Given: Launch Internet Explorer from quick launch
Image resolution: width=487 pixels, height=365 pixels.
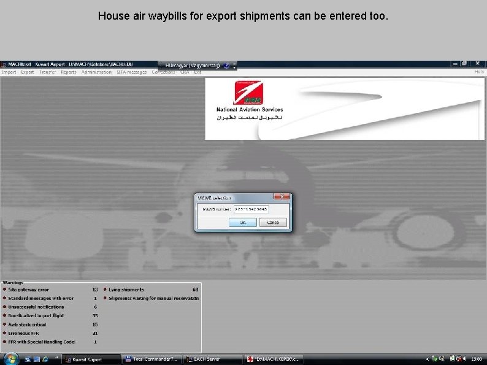Looking at the screenshot, I should coord(45,359).
